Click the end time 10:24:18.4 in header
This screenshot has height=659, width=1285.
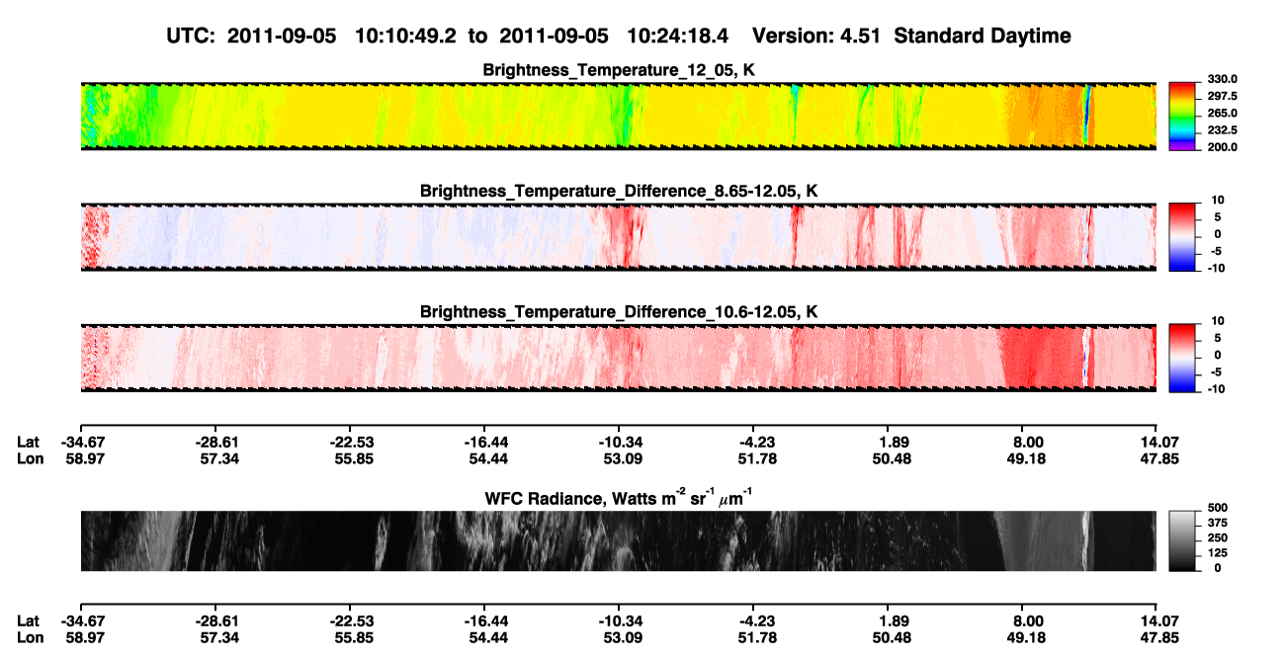point(678,36)
